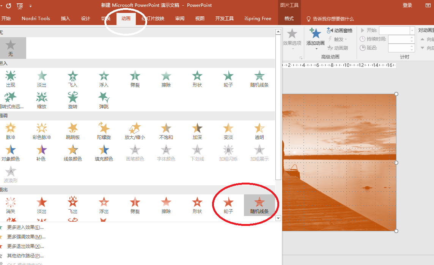Viewport: 434px width, 265px height.
Task: Apply the 对象颜色 object color effect
Action: pos(11,153)
